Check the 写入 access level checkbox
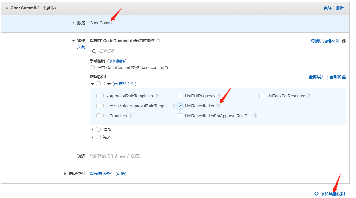 (98, 137)
